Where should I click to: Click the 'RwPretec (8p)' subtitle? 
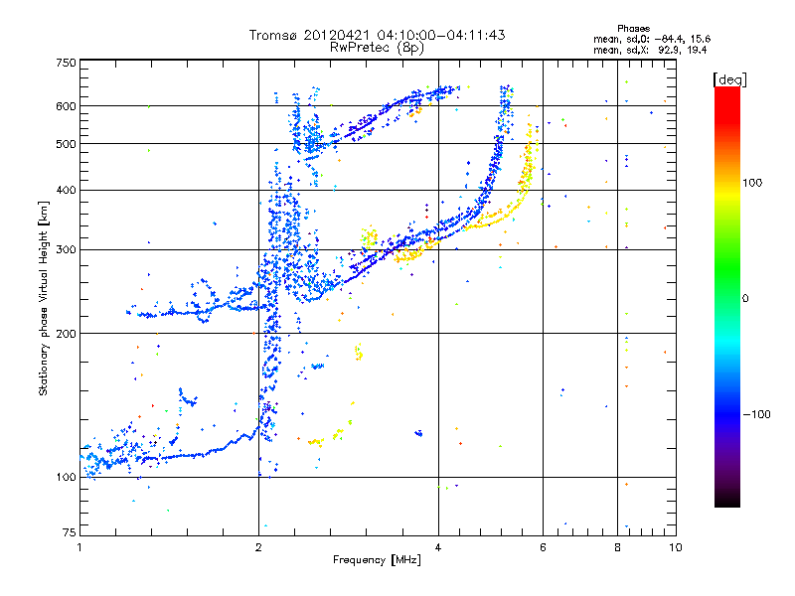pos(377,48)
